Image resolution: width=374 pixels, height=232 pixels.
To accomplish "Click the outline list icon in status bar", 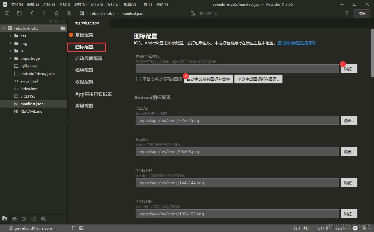I will [x=74, y=228].
